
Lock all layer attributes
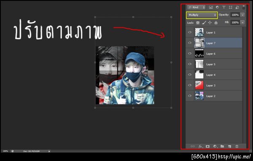click(216, 23)
